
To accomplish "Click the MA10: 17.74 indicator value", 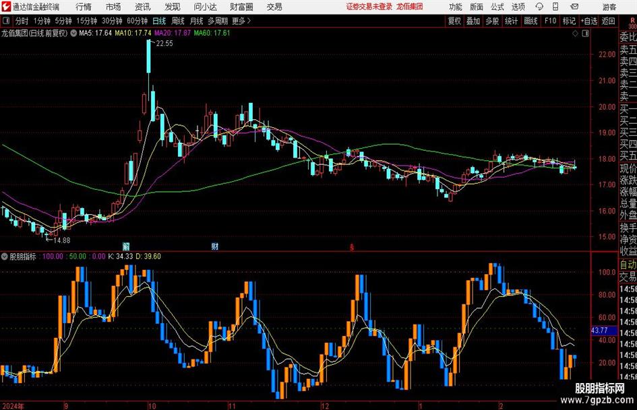I will [x=133, y=33].
